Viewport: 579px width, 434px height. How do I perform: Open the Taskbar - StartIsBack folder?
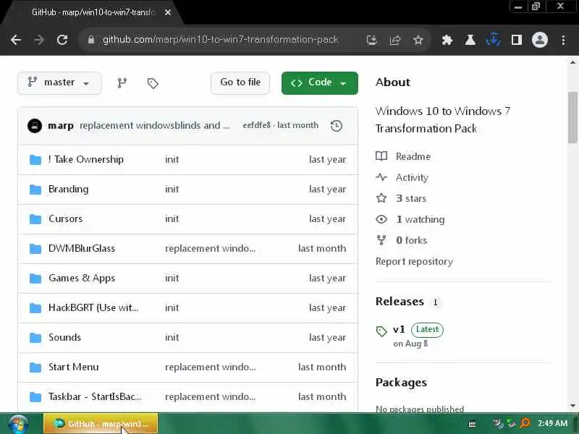[95, 396]
